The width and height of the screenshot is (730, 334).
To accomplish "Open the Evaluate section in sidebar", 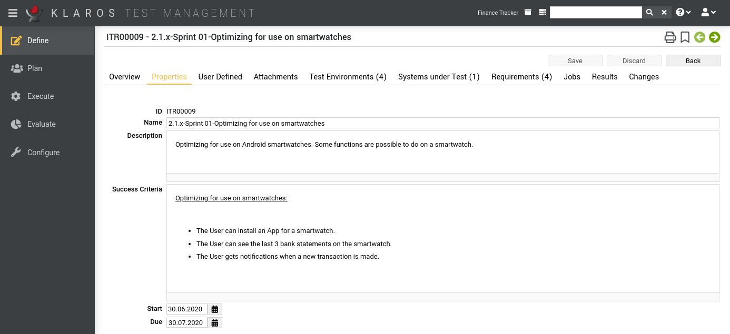I will tap(41, 124).
